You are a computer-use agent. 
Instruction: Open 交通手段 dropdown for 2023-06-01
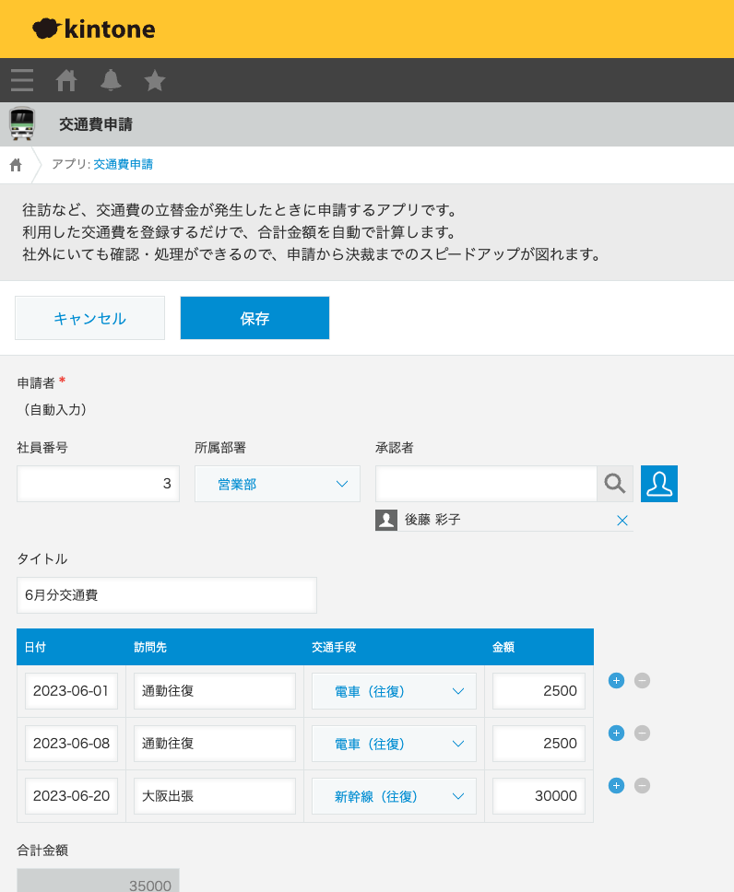coord(394,691)
